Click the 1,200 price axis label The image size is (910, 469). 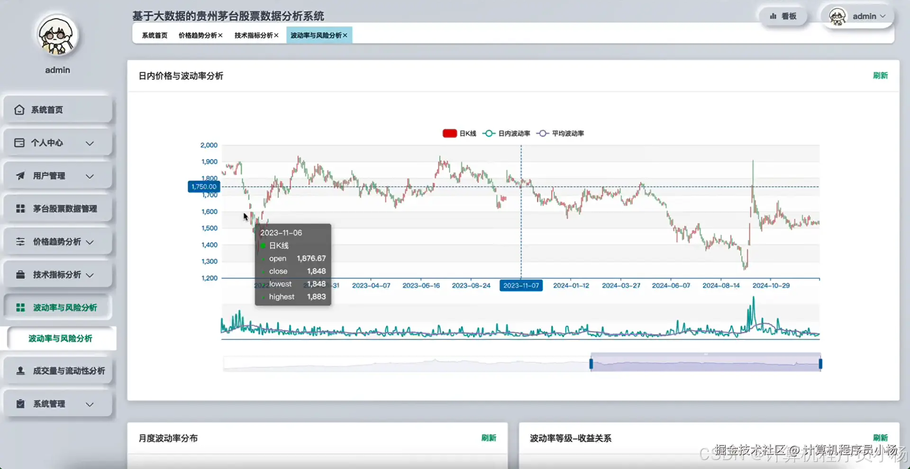click(x=209, y=278)
